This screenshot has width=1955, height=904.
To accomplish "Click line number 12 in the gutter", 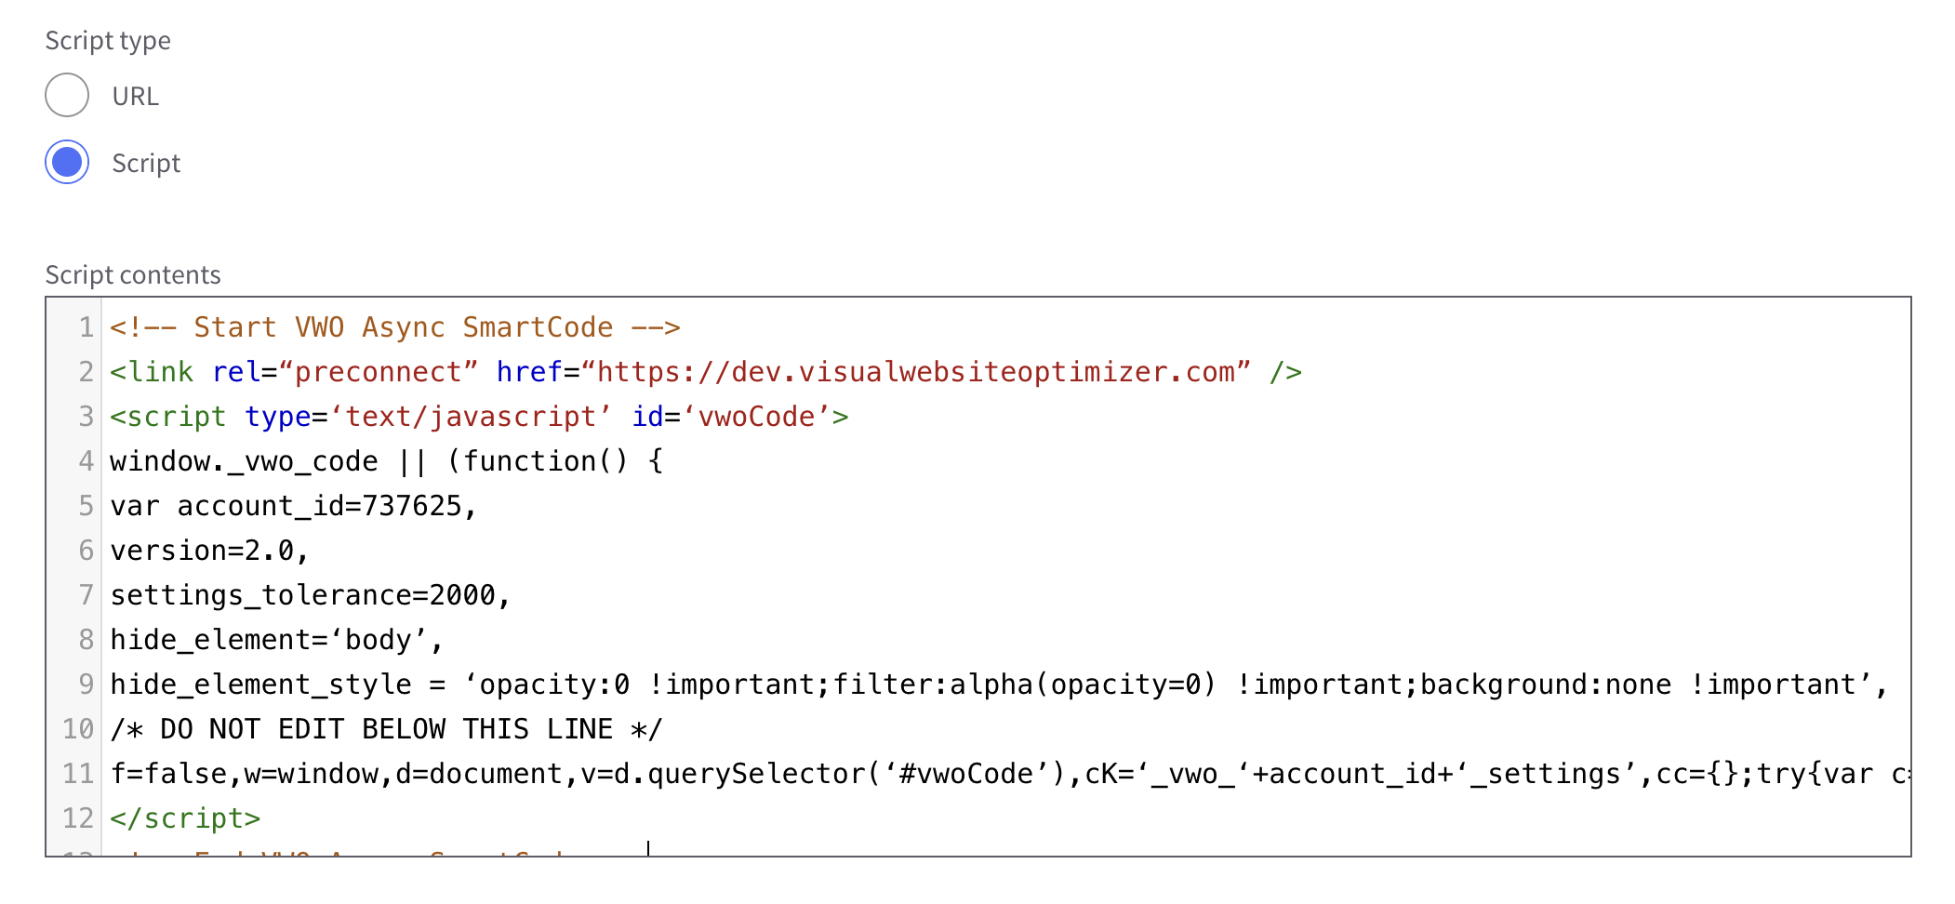I will click(78, 818).
